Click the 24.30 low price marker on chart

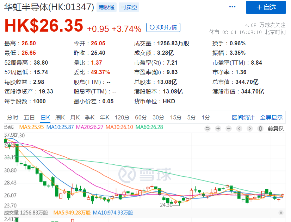click(166, 205)
